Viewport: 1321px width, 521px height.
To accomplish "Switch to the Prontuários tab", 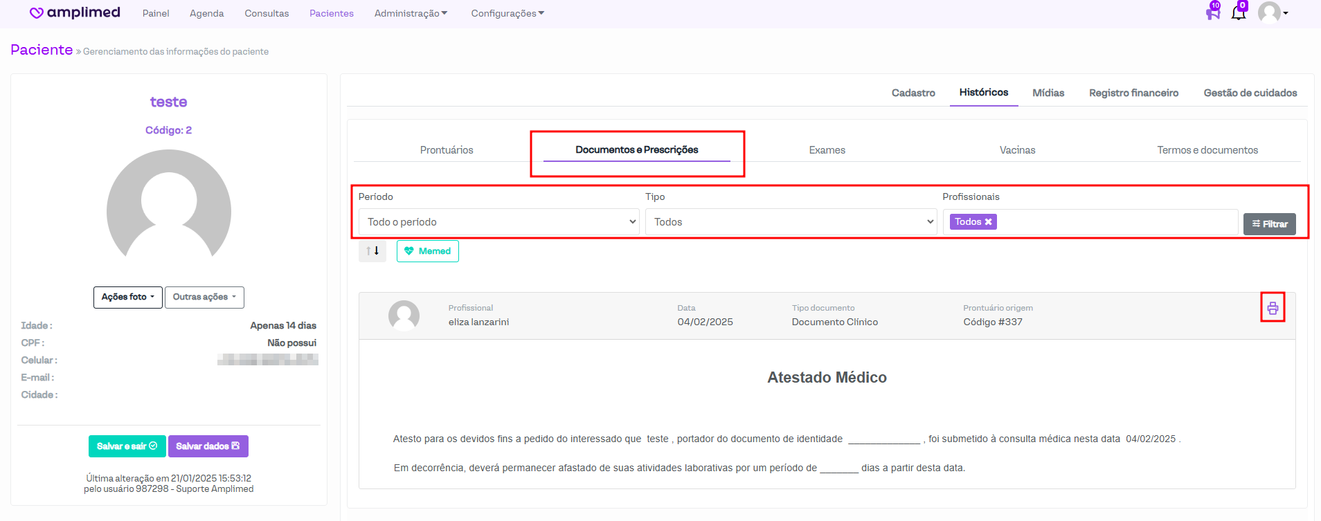I will click(447, 150).
